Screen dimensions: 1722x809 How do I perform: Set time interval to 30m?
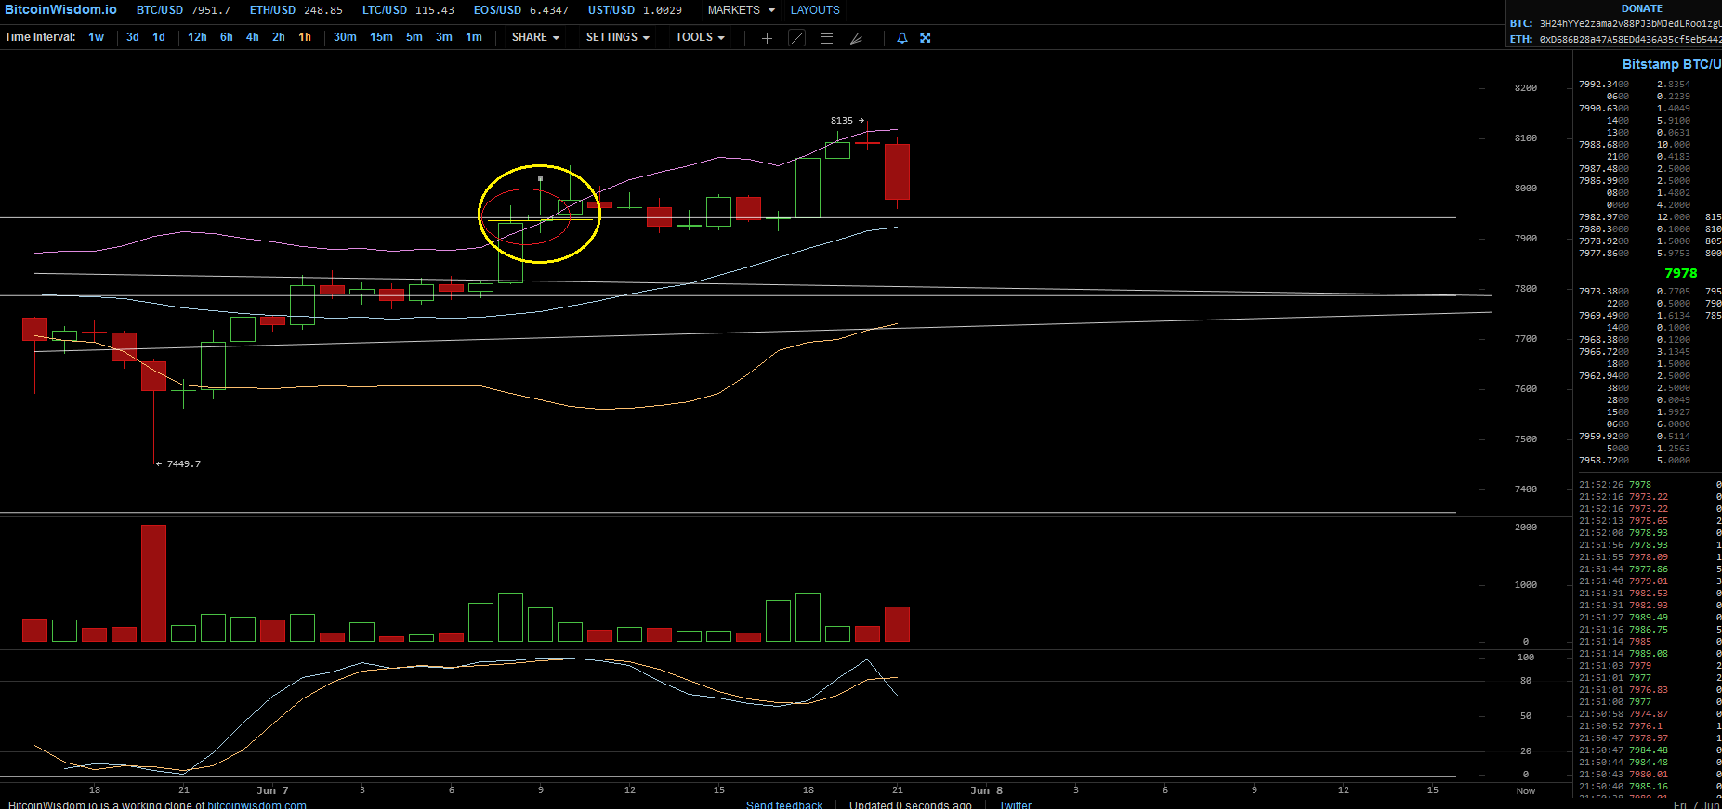345,37
